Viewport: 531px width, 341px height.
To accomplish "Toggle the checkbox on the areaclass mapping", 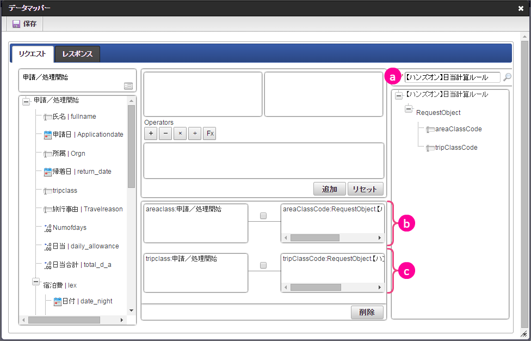I will click(263, 216).
